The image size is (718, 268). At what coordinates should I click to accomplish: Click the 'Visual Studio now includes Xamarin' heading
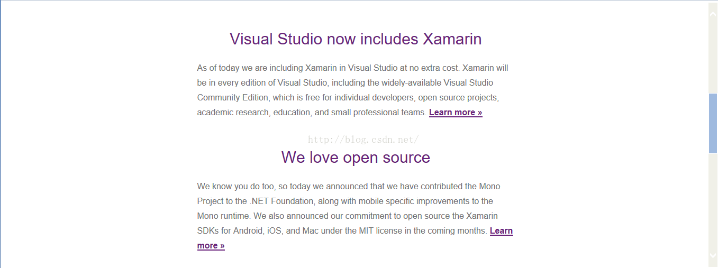pyautogui.click(x=356, y=39)
